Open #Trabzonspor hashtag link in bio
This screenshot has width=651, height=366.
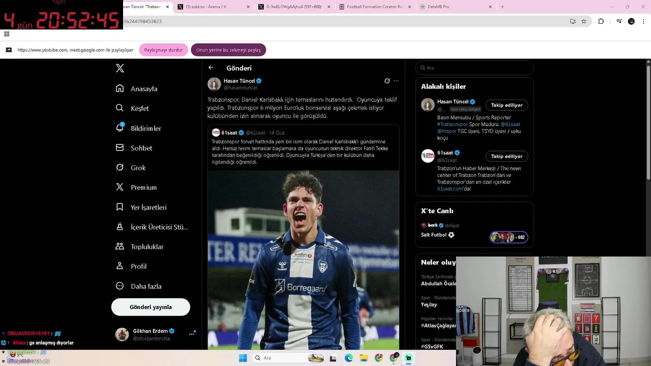452,125
